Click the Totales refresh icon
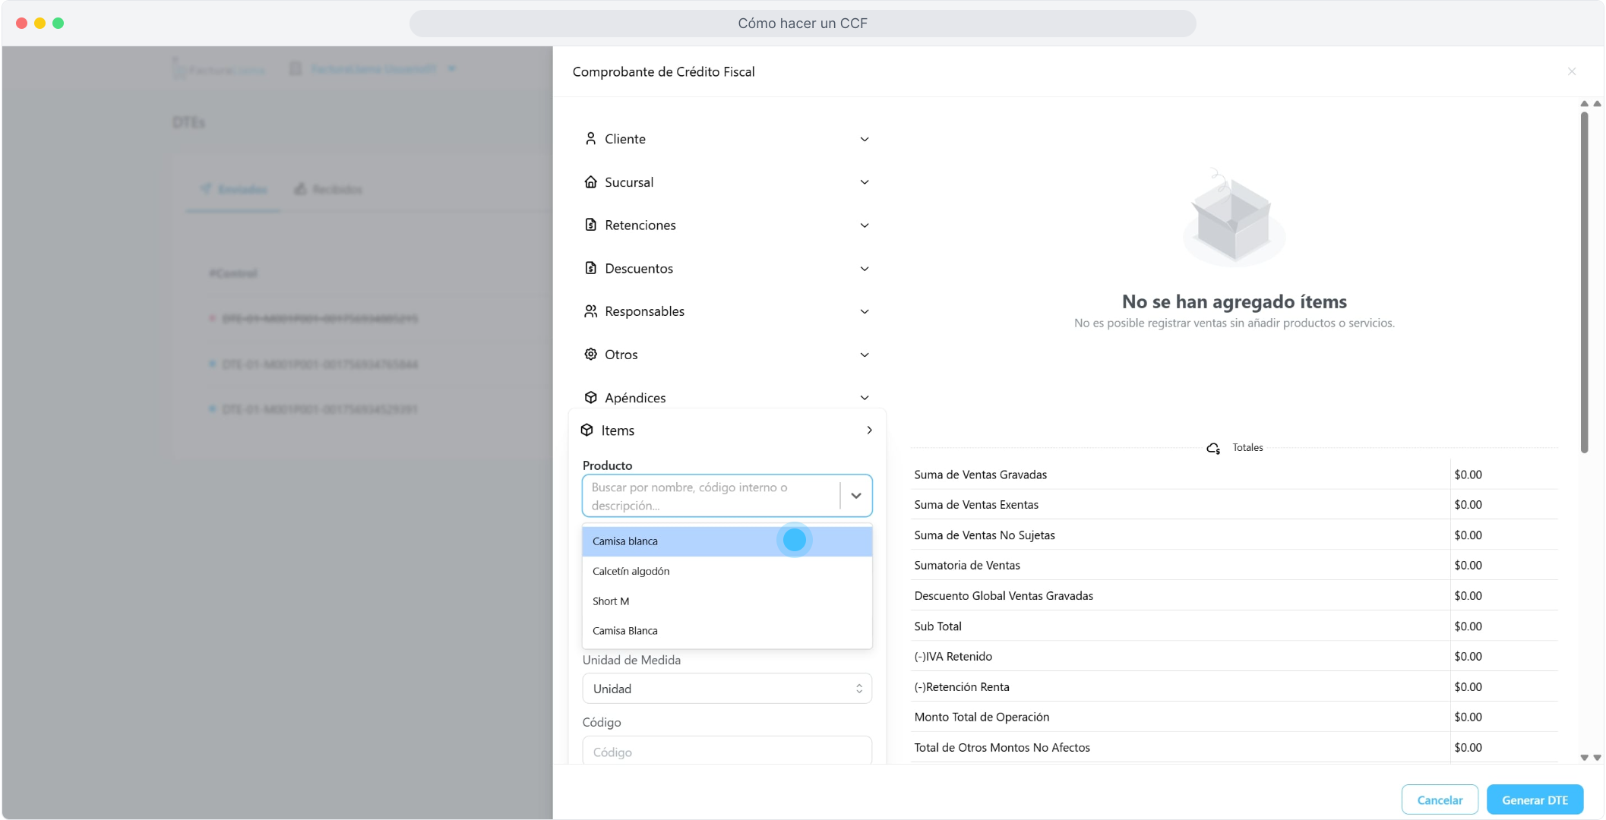Viewport: 1606px width, 820px height. (x=1213, y=448)
